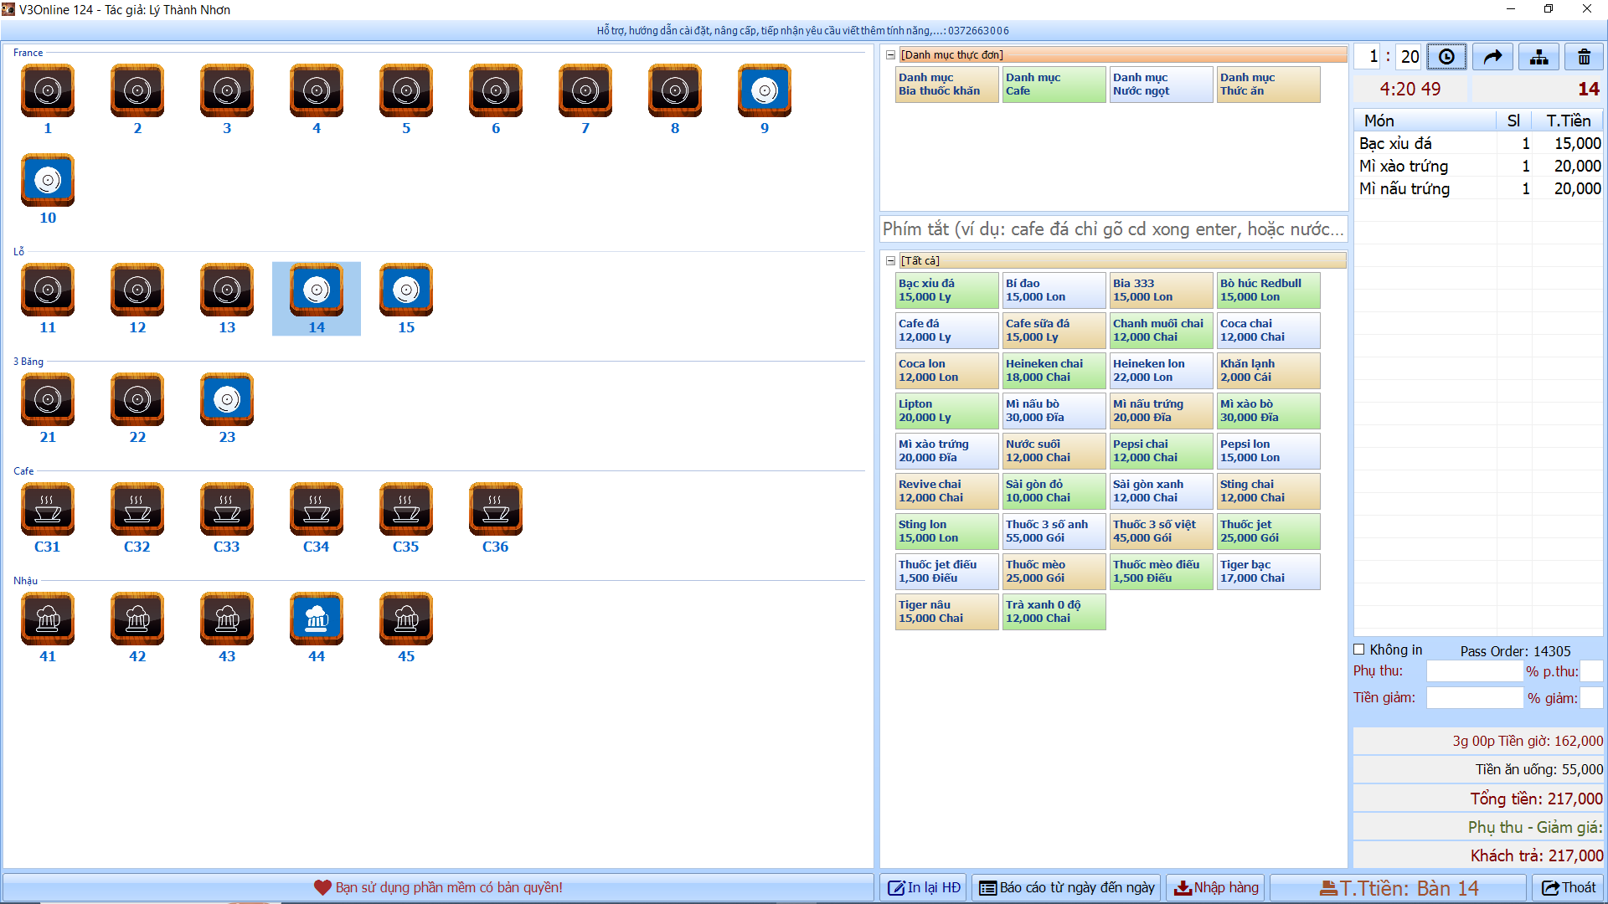1608x904 pixels.
Task: Select table 22 icon
Action: pyautogui.click(x=137, y=399)
